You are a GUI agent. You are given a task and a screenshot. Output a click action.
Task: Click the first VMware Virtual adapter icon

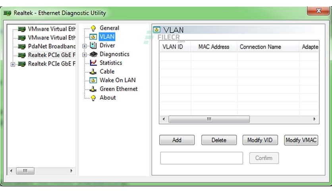[x=21, y=29]
